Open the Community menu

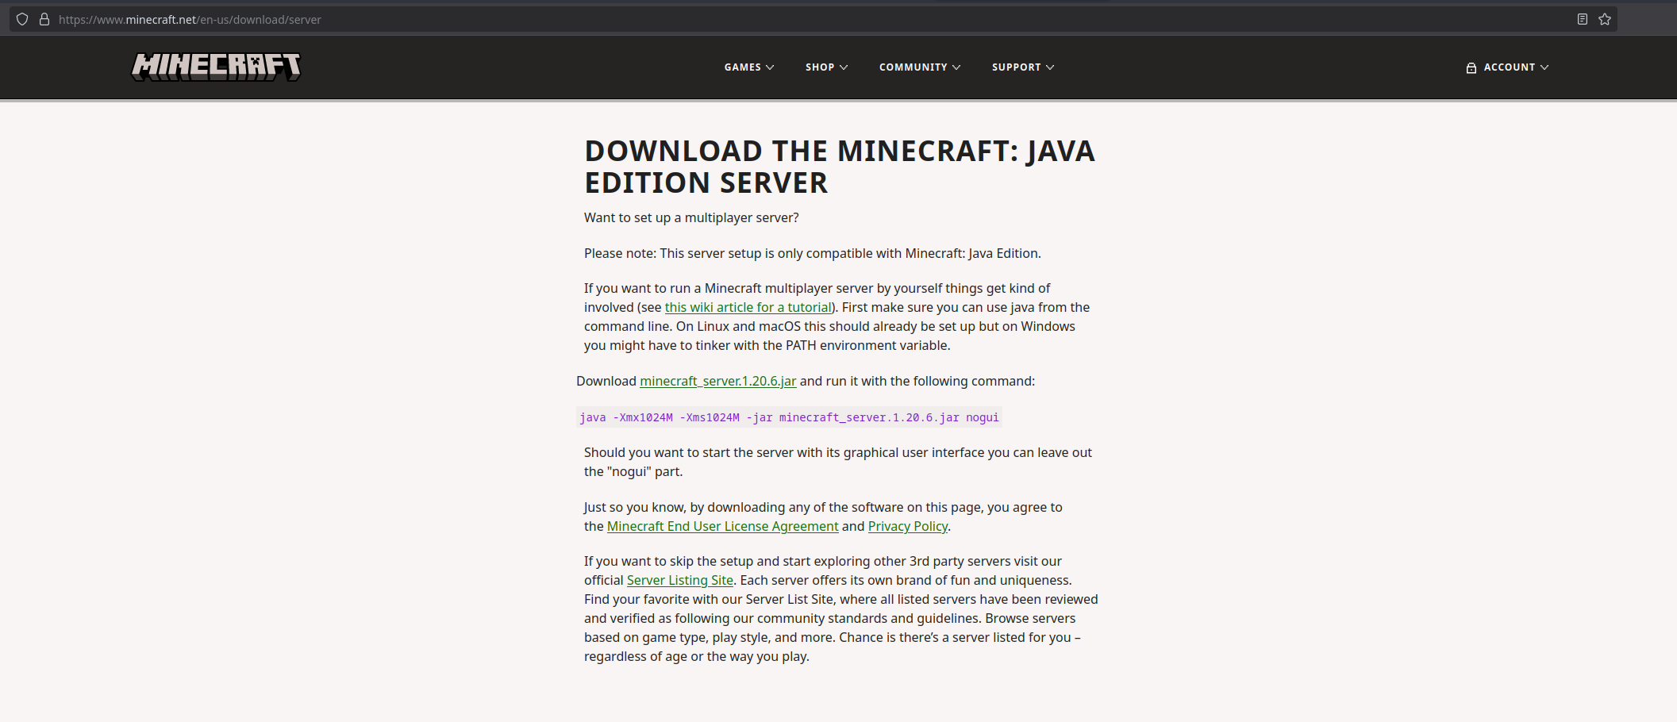point(920,67)
